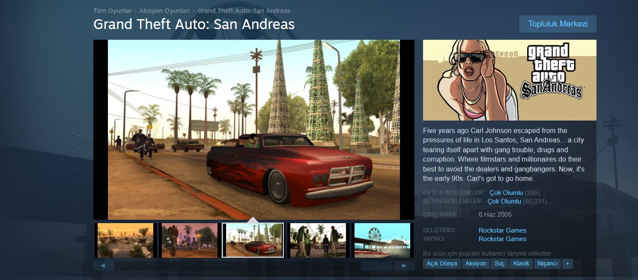This screenshot has width=638, height=280.
Task: Select the red lowrider car thumbnail
Action: (253, 241)
